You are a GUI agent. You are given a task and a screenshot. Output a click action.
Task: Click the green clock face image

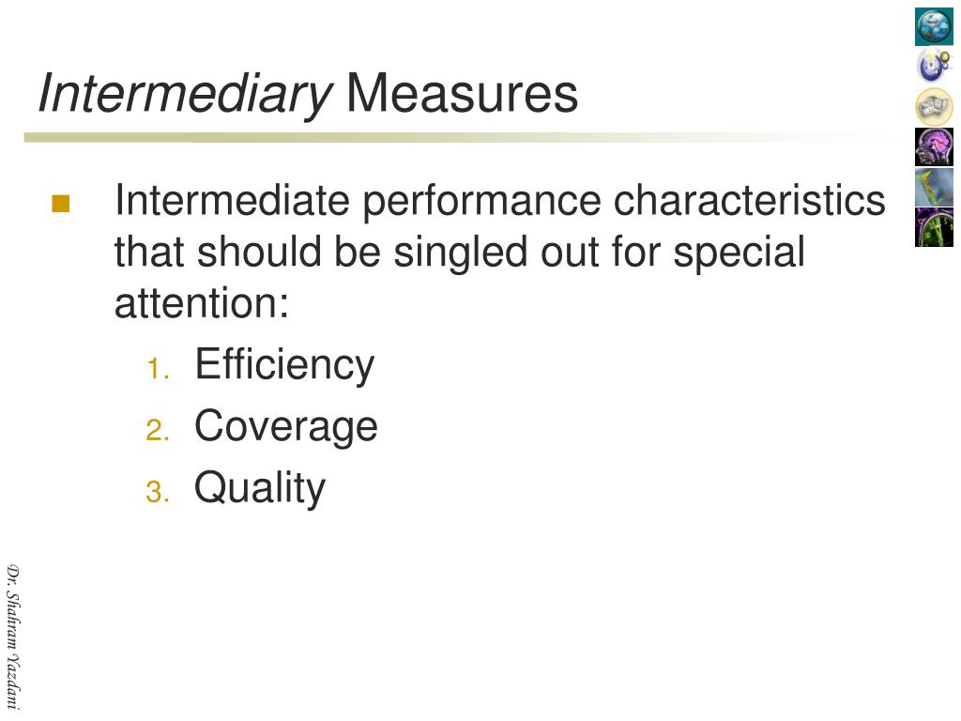point(934,227)
